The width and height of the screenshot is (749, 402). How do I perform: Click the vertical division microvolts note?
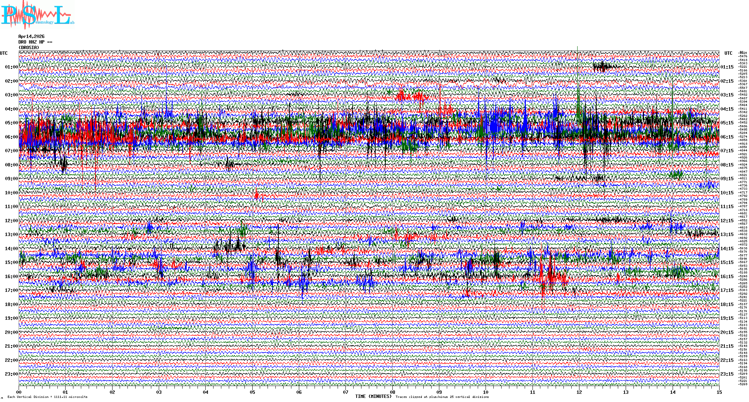[47, 397]
